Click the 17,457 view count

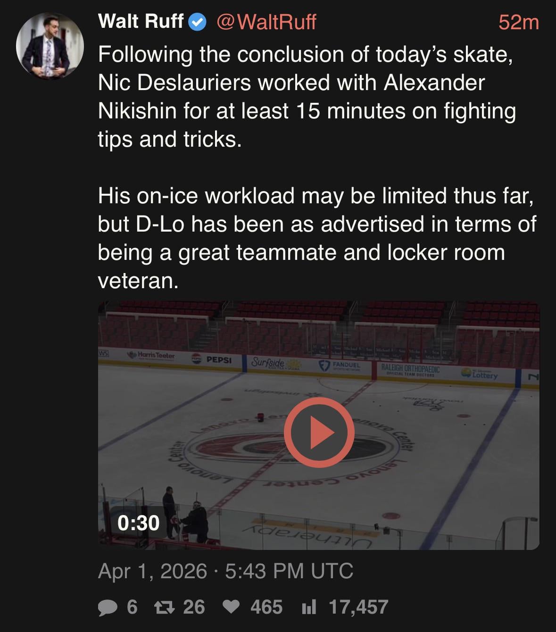(358, 607)
